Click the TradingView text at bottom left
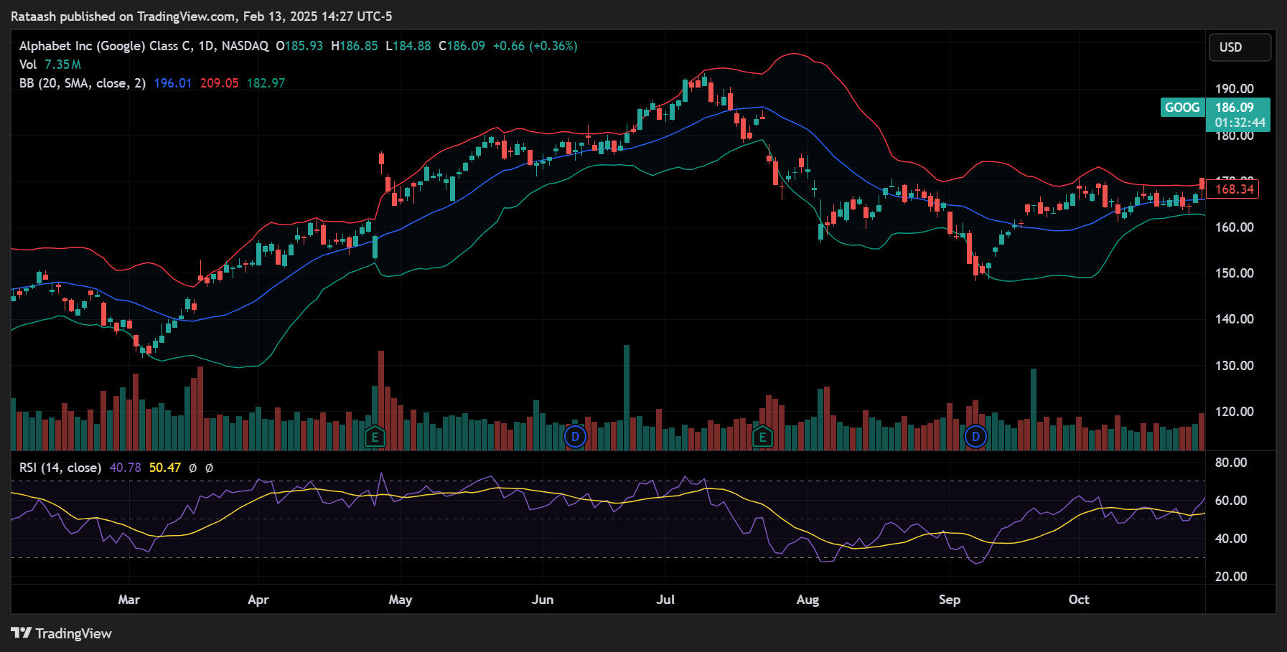1287x652 pixels. (x=74, y=633)
